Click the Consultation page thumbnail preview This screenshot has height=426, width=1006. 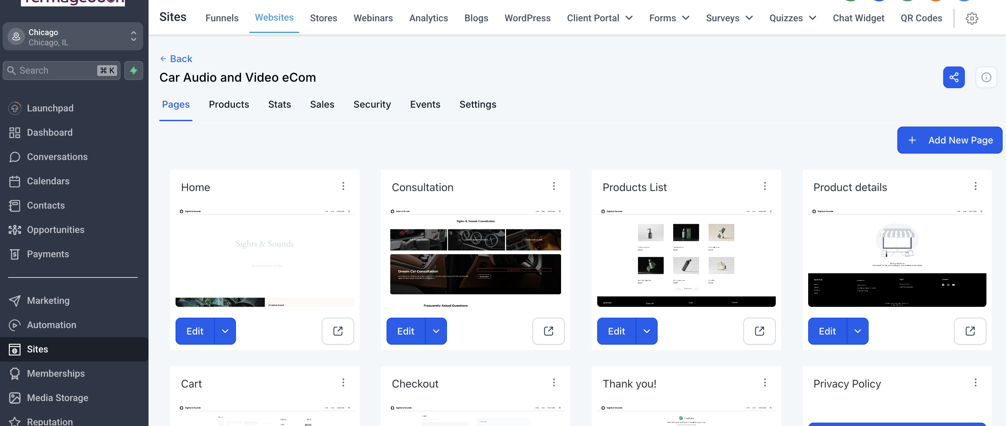(x=475, y=258)
